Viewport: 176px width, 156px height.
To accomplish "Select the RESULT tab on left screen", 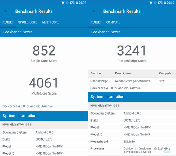I will coord(8,22).
